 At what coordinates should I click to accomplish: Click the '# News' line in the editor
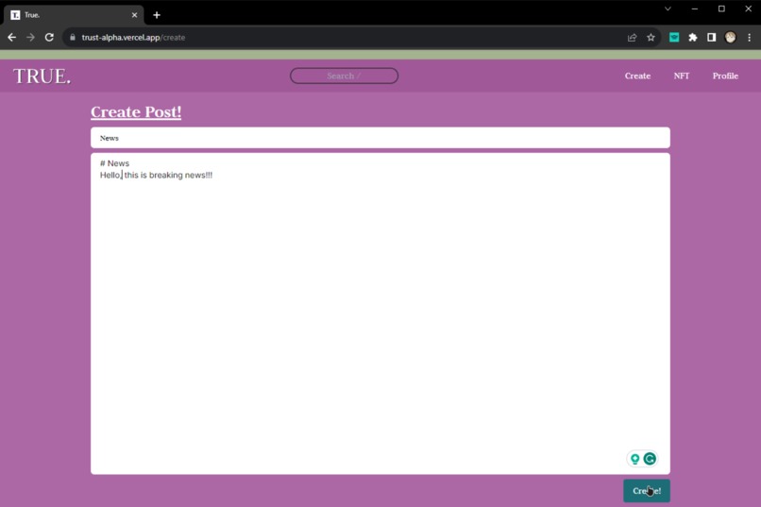point(114,163)
